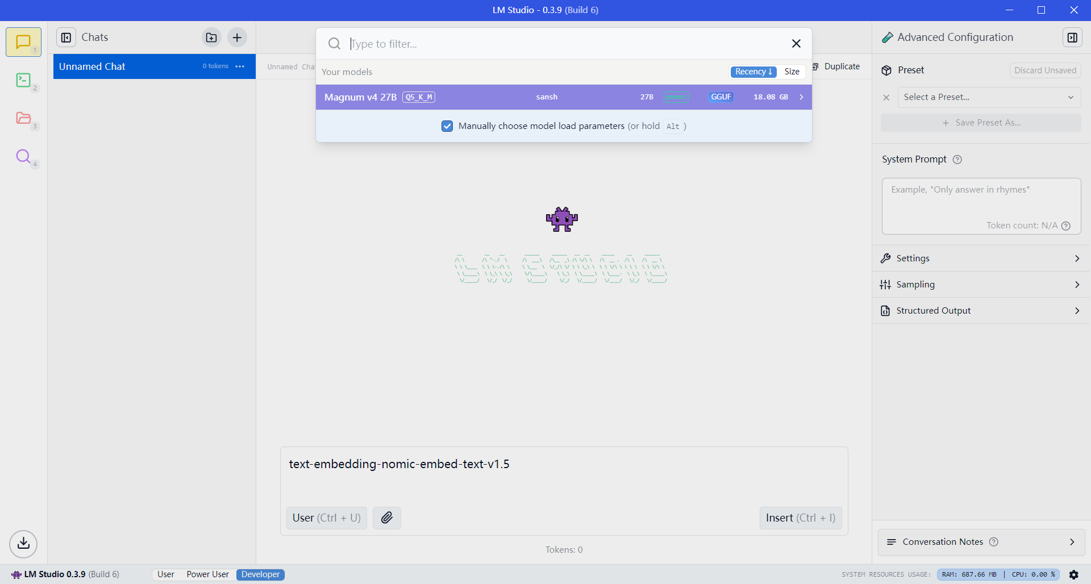Open app settings gear in status bar

pos(1074,574)
